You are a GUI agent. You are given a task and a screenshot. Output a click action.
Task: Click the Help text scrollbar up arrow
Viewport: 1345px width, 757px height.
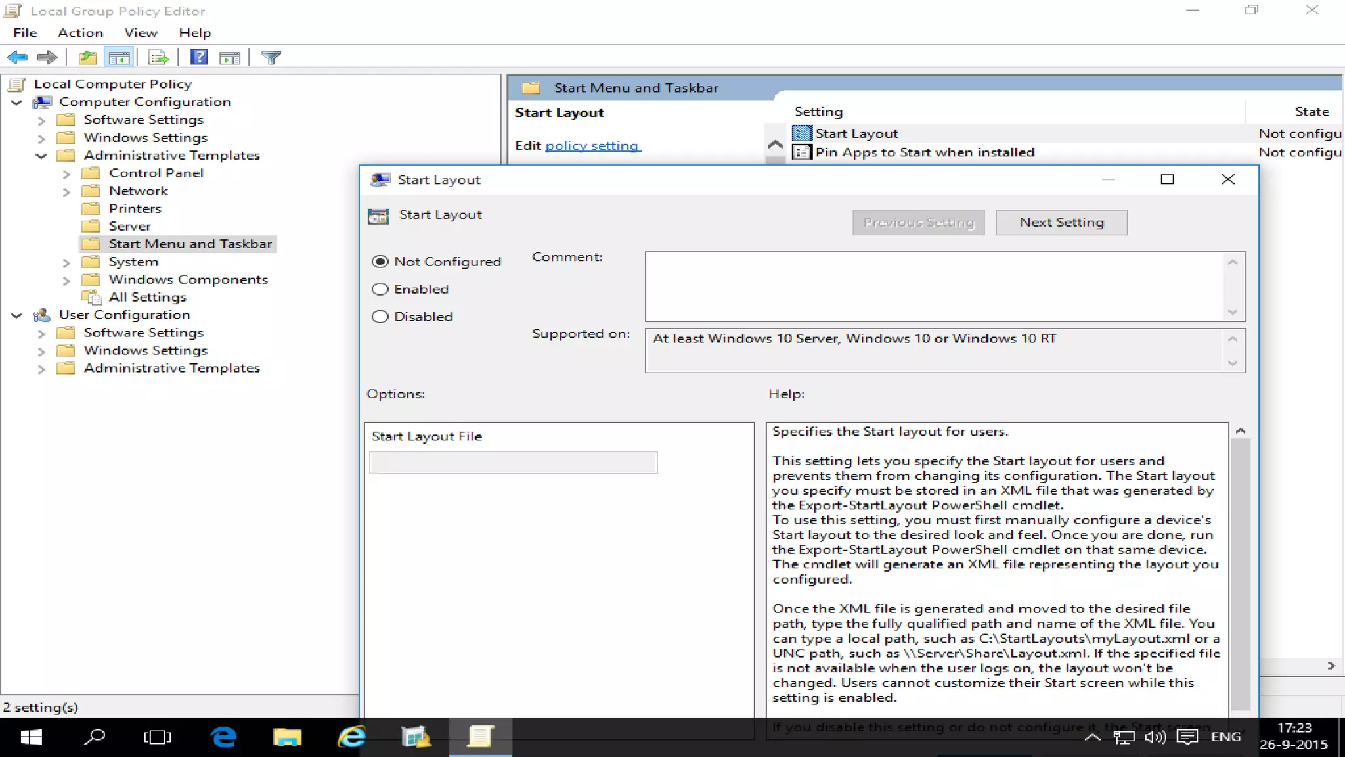pyautogui.click(x=1240, y=431)
